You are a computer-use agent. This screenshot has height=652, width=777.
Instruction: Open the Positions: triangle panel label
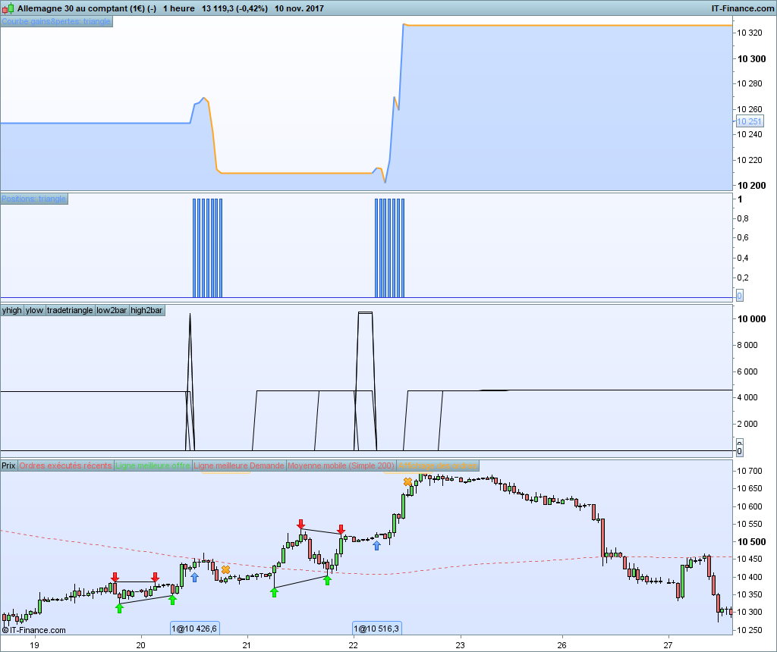[33, 199]
